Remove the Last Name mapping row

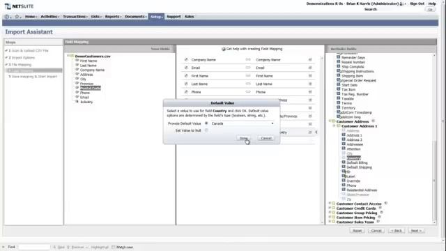click(x=310, y=84)
